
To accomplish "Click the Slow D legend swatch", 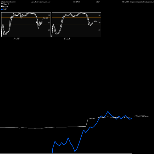I will click(2, 4).
